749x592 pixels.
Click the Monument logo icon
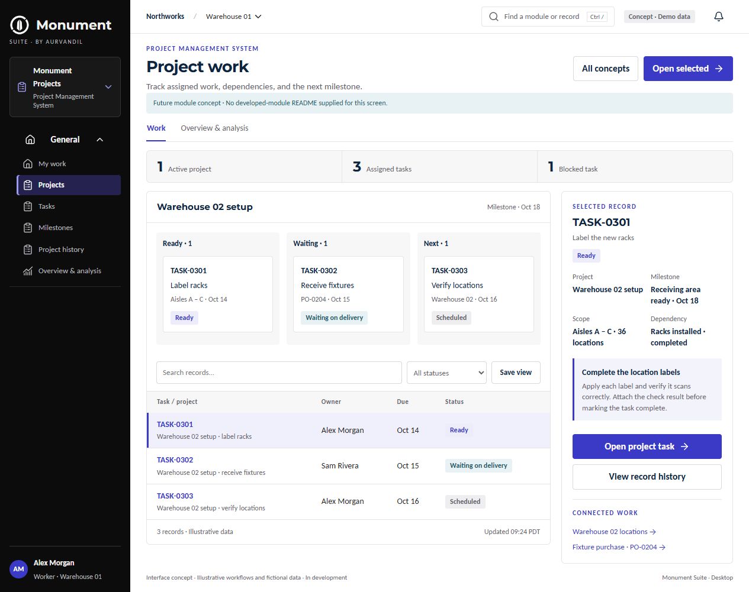tap(20, 25)
